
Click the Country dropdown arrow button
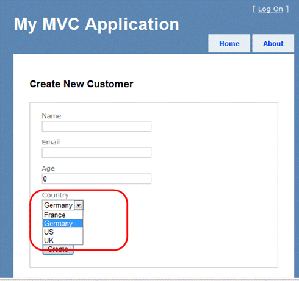coord(79,205)
